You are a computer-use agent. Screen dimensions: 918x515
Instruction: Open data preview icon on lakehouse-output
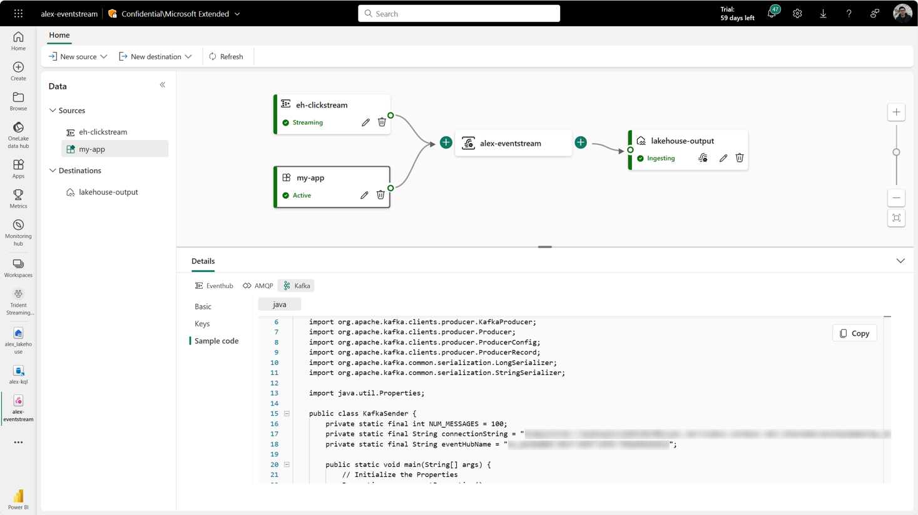(703, 158)
